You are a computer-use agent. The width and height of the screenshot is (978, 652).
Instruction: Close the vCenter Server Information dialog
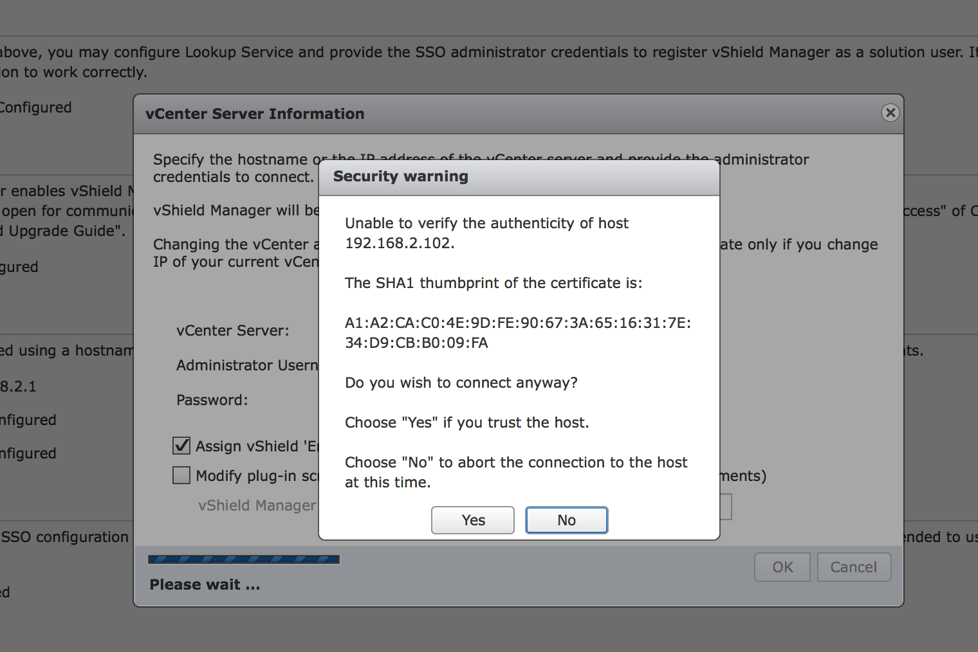890,113
